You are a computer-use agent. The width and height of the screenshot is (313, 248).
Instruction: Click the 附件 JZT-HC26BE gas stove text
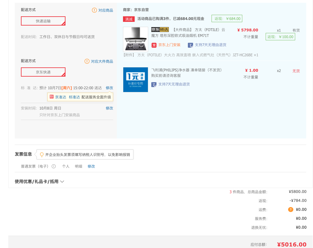pyautogui.click(x=191, y=55)
